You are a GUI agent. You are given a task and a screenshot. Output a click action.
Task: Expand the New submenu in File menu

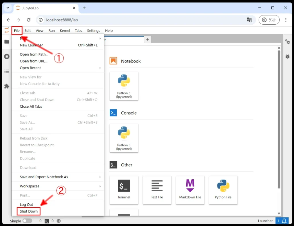[58, 39]
